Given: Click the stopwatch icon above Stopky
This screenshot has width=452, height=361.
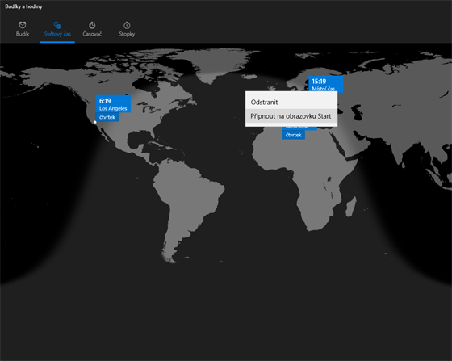Looking at the screenshot, I should point(127,25).
